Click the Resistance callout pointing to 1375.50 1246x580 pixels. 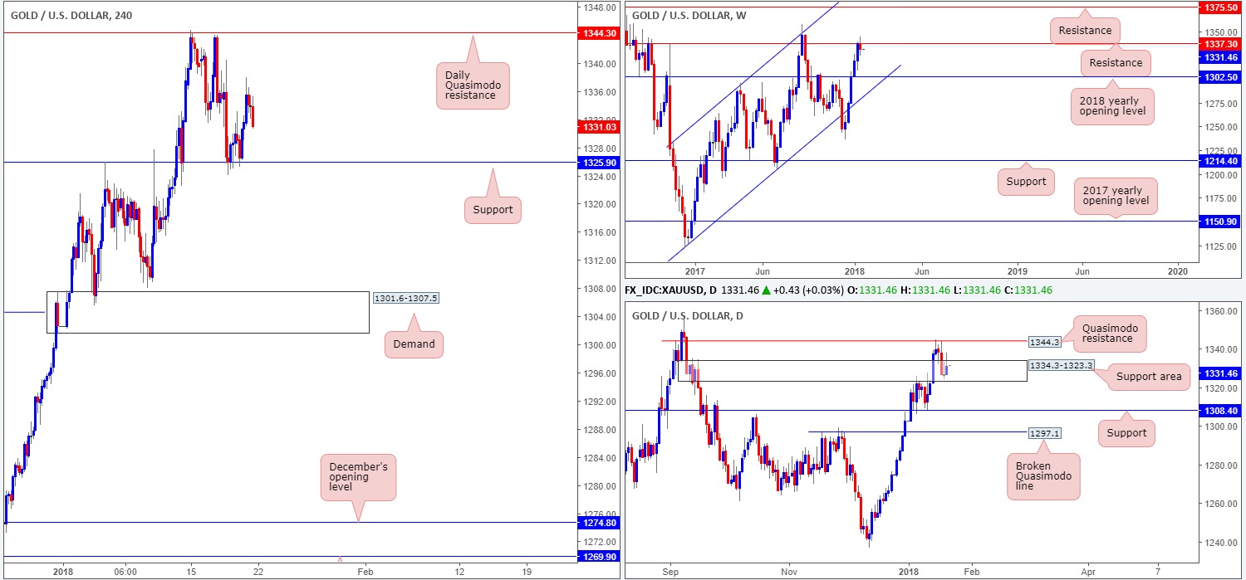1085,31
